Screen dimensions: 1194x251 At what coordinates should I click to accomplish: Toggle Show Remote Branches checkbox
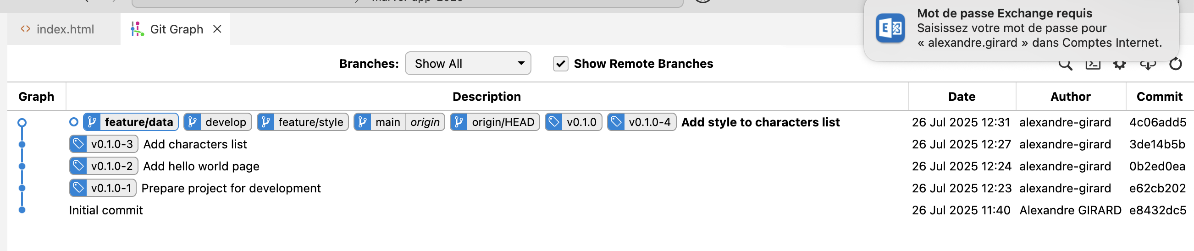(x=560, y=64)
